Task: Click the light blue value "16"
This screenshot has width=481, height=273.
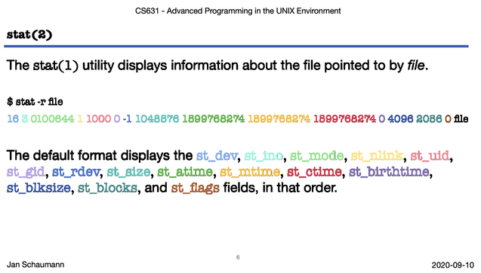Action: 13,119
